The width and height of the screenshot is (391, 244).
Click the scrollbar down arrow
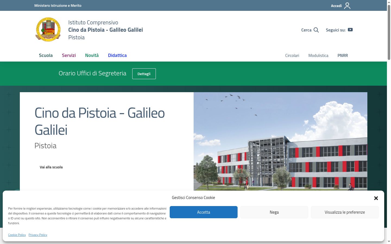point(389,241)
